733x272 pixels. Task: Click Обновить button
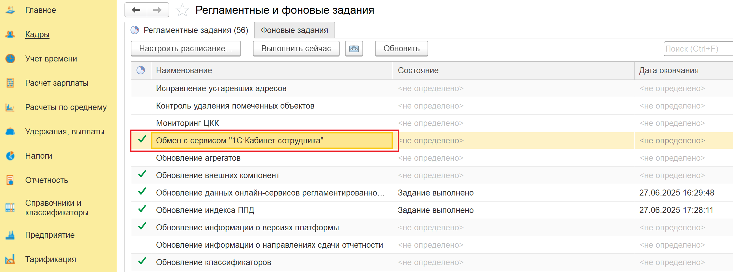[x=401, y=49]
